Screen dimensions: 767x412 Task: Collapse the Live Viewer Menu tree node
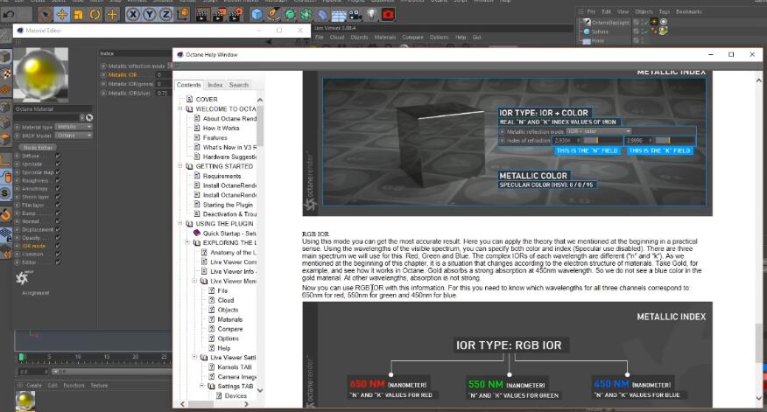point(194,281)
